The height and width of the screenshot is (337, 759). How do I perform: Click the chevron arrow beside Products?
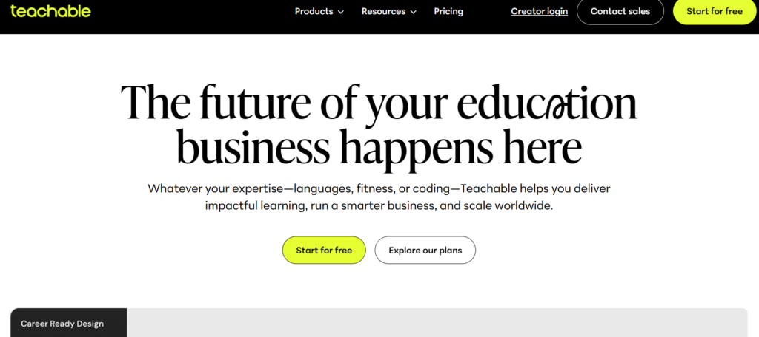(x=341, y=12)
